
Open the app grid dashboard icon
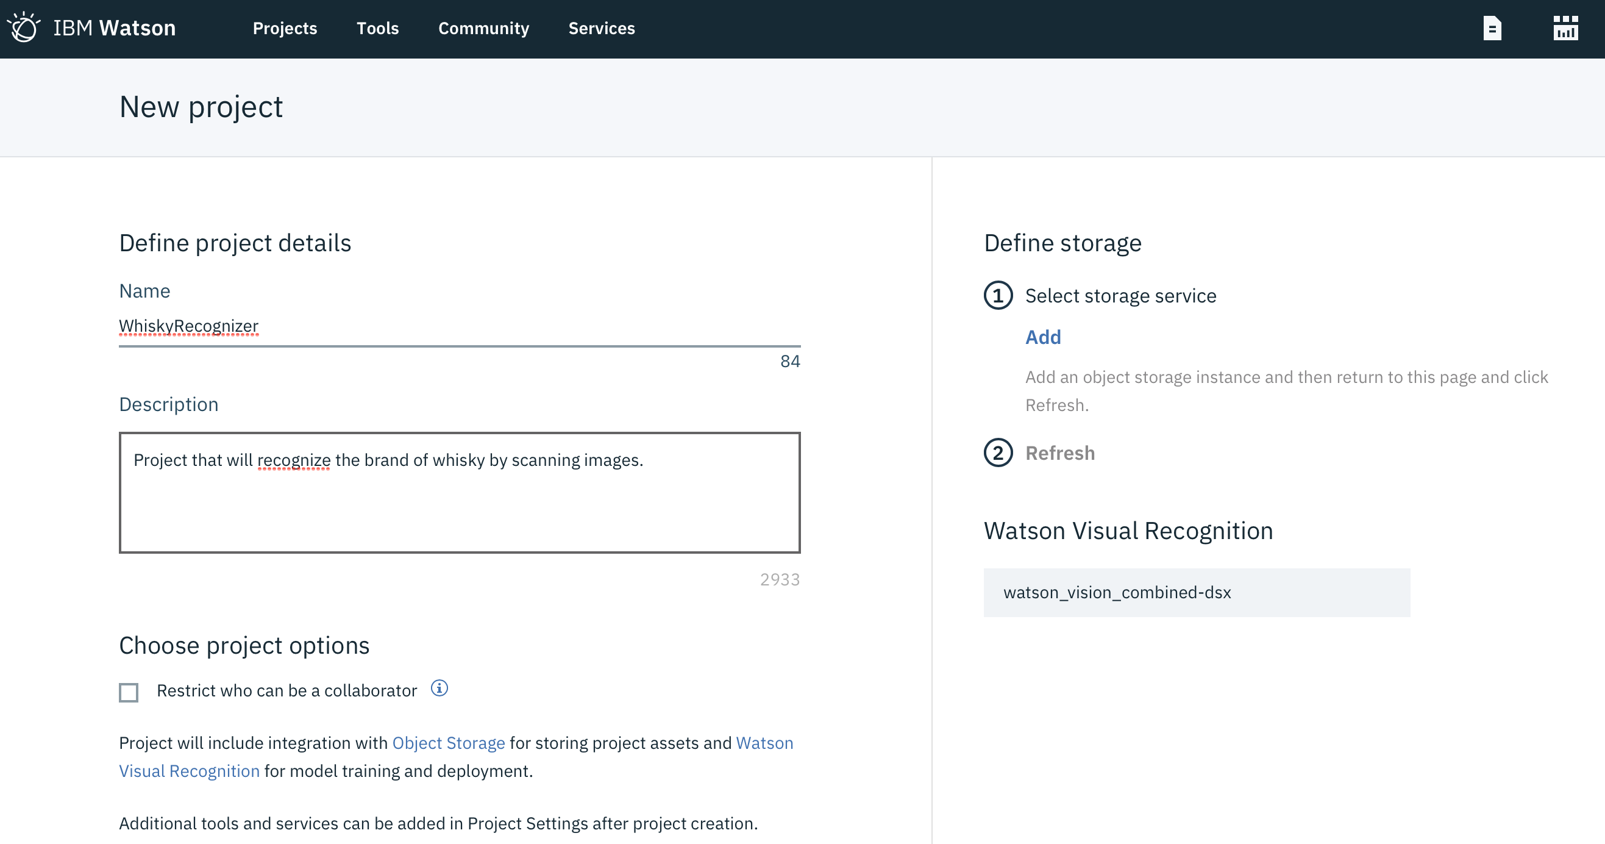click(1565, 28)
